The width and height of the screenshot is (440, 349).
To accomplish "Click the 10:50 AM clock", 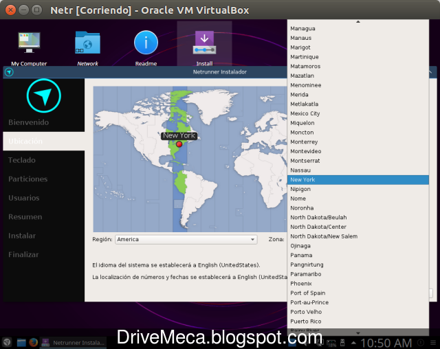I will coord(386,343).
